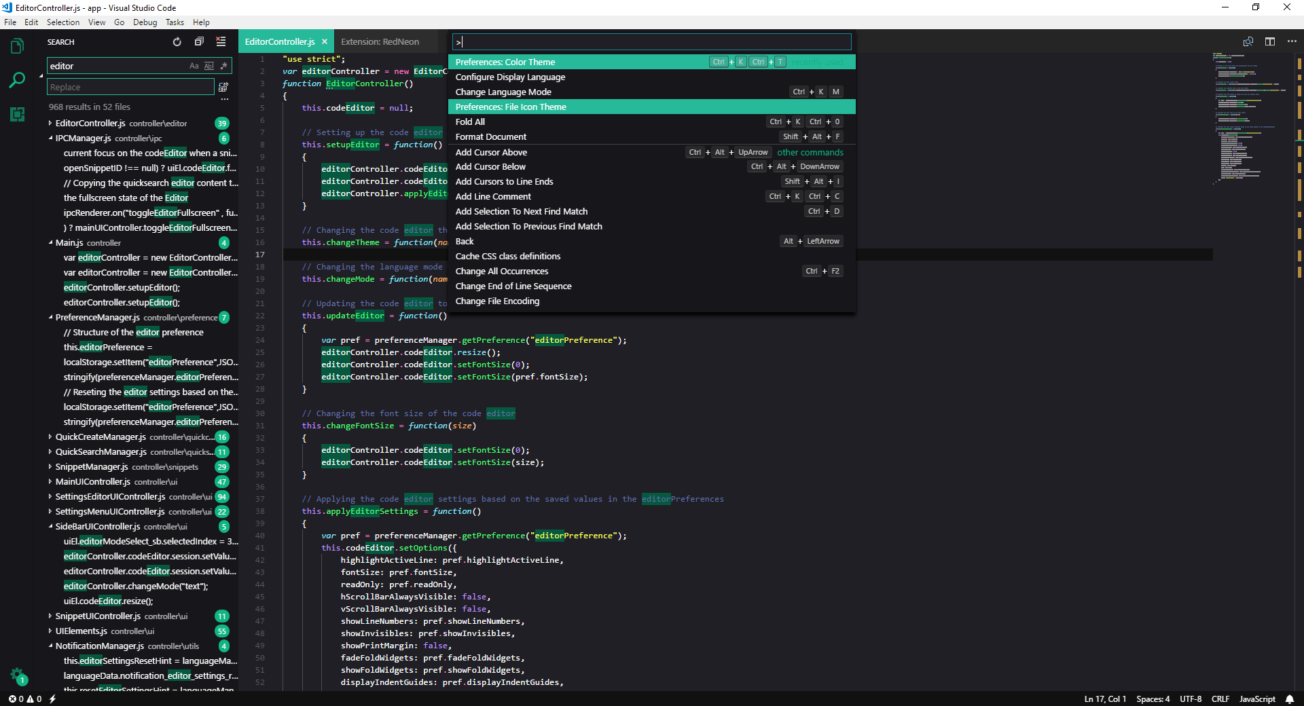Collapse IPCManager.js search results
Screen dimensions: 1304x706
click(x=50, y=138)
